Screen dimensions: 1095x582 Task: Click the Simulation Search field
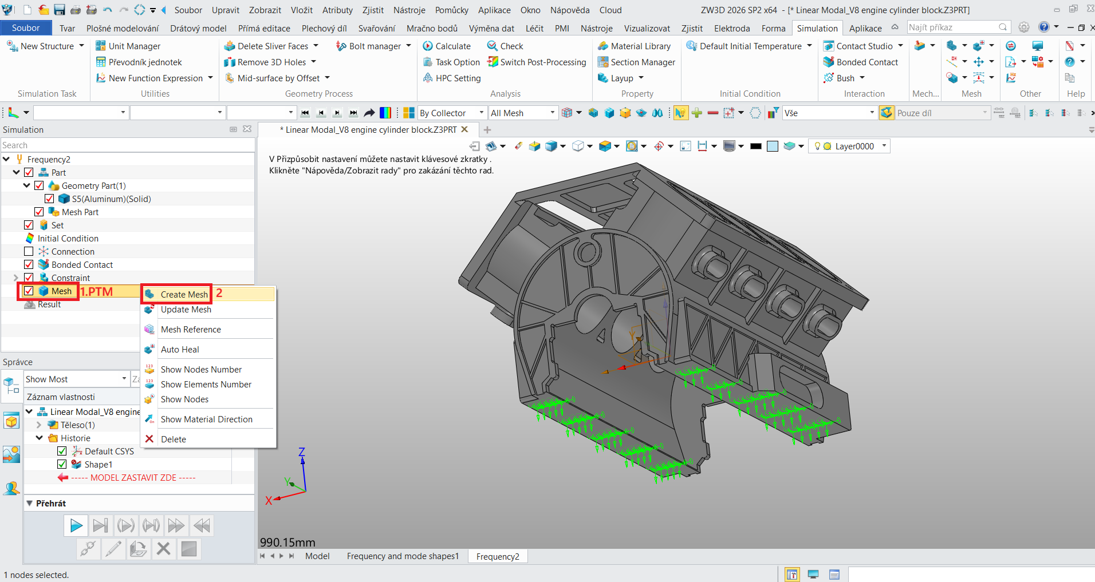click(x=127, y=145)
